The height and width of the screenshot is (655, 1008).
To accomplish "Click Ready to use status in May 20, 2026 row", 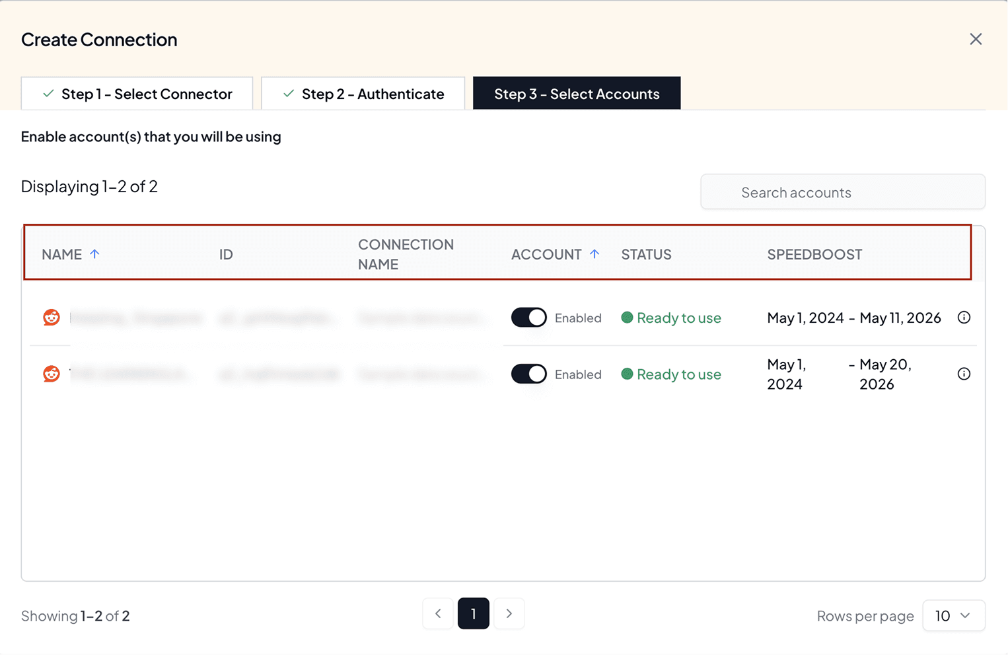I will pos(671,374).
